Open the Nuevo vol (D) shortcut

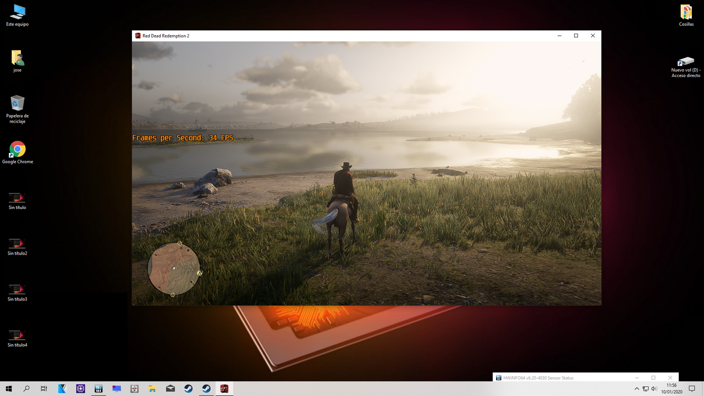click(686, 66)
